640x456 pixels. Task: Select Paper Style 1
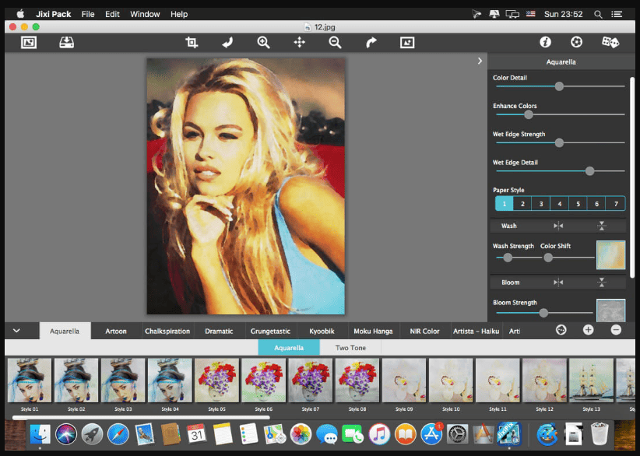coord(504,204)
